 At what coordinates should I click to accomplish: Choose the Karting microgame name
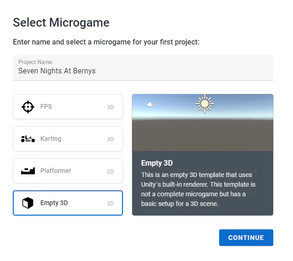coord(51,139)
